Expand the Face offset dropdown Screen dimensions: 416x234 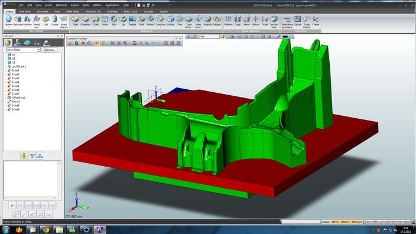coord(192,27)
